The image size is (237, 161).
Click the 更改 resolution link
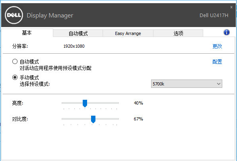pos(217,46)
